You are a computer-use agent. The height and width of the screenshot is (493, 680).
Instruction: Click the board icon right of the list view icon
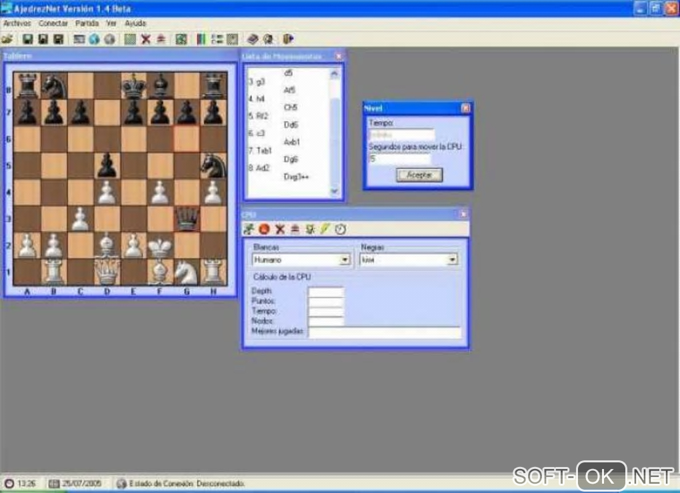(x=233, y=39)
